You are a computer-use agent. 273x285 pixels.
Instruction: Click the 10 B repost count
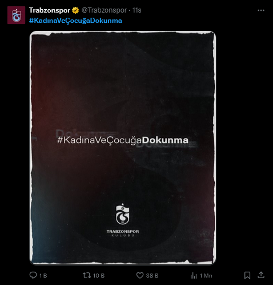click(99, 276)
